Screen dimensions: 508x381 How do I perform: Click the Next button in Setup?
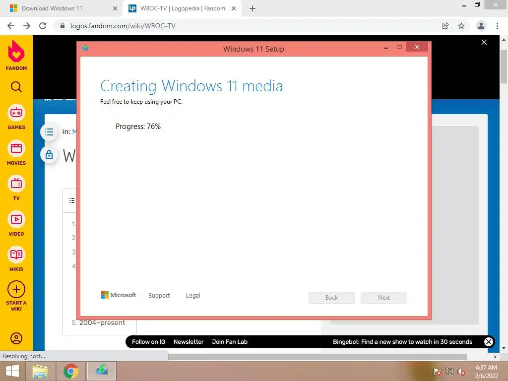(384, 298)
